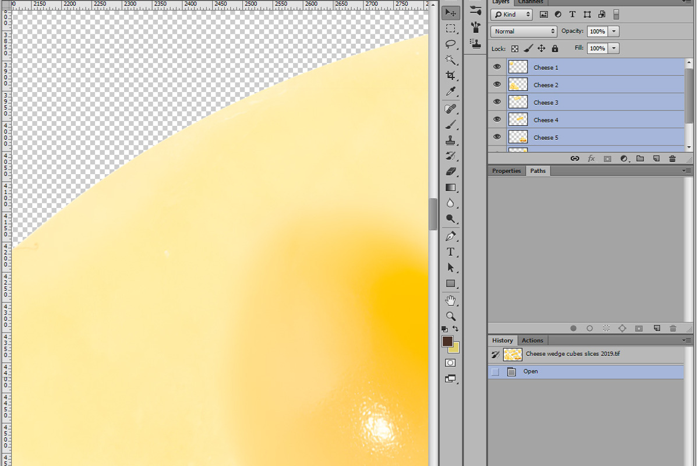
Task: Reset default foreground and background colors
Action: (x=444, y=329)
